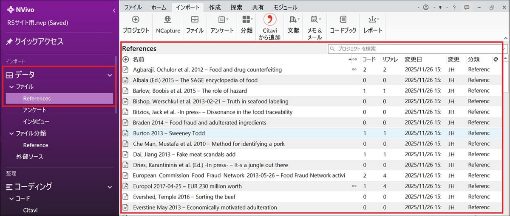
Task: Select Reference under ファイル分類
Action: (36, 145)
